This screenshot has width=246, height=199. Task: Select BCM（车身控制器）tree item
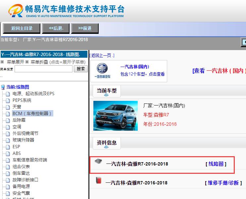click(33, 113)
